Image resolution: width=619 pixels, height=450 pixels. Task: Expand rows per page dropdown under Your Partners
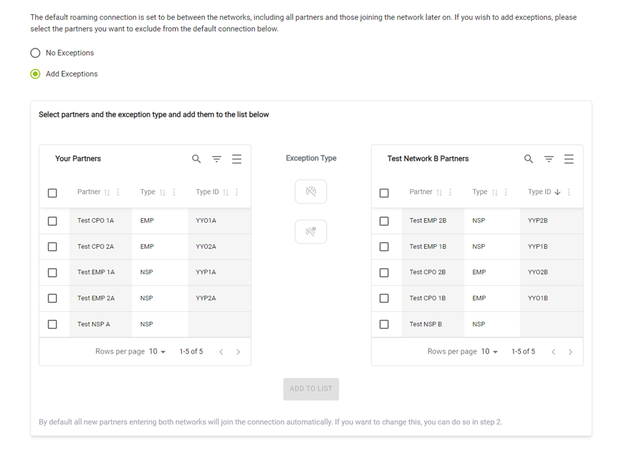point(157,352)
